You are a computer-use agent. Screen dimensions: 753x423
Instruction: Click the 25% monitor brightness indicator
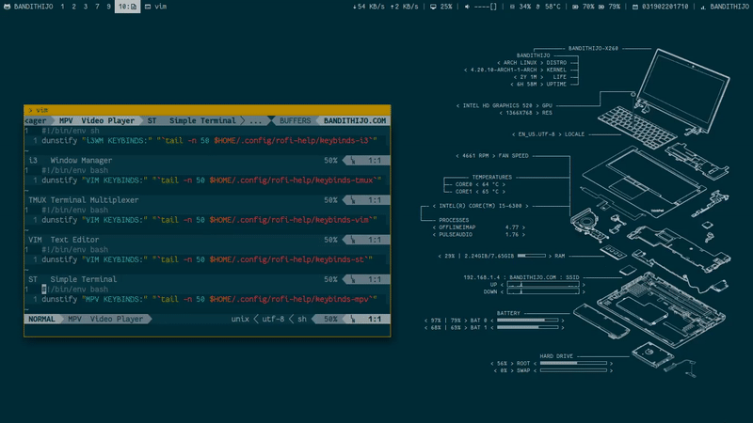coord(441,7)
